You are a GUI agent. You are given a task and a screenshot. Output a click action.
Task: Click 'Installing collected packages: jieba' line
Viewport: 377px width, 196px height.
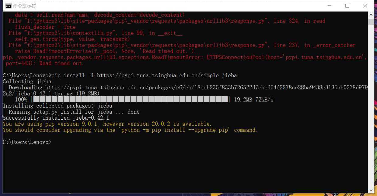[58, 106]
